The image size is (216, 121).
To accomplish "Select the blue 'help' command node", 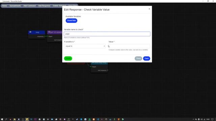I will coord(36,32).
